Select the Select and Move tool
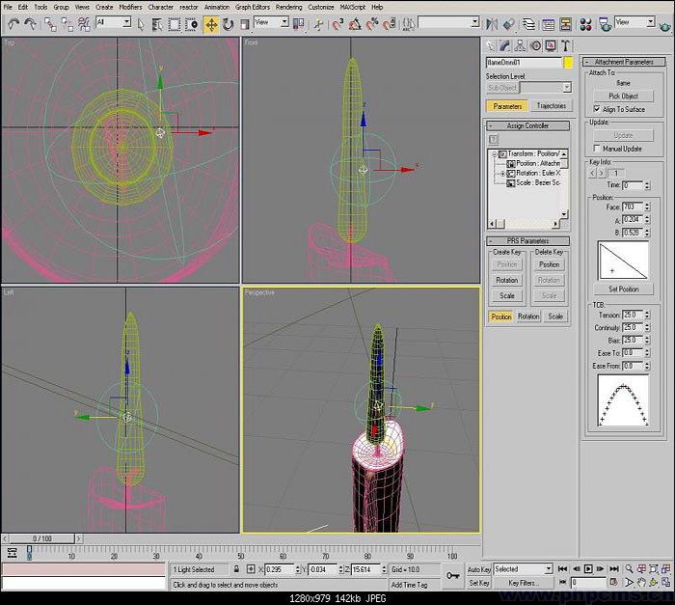Image resolution: width=675 pixels, height=605 pixels. tap(211, 24)
